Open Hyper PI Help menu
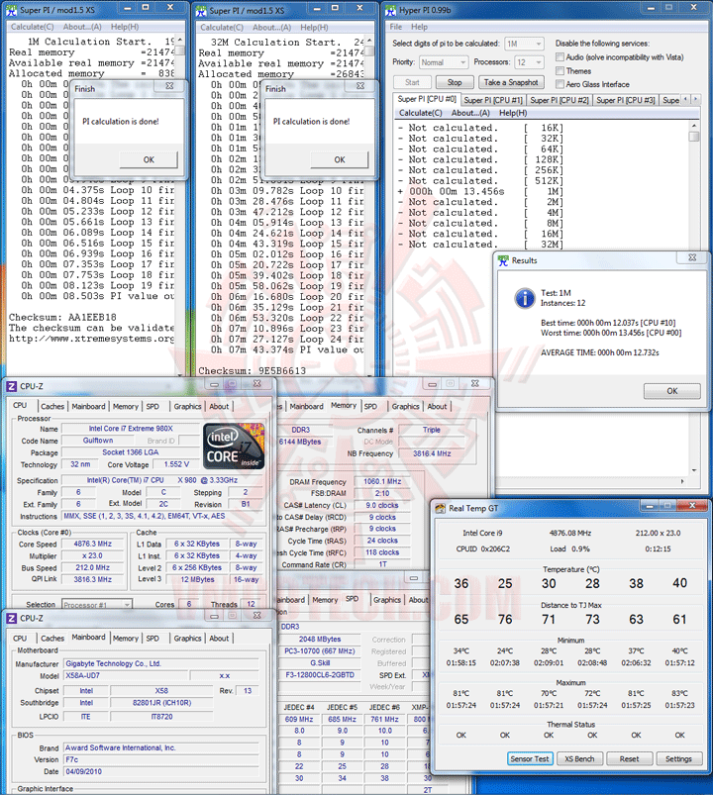 pos(419,27)
